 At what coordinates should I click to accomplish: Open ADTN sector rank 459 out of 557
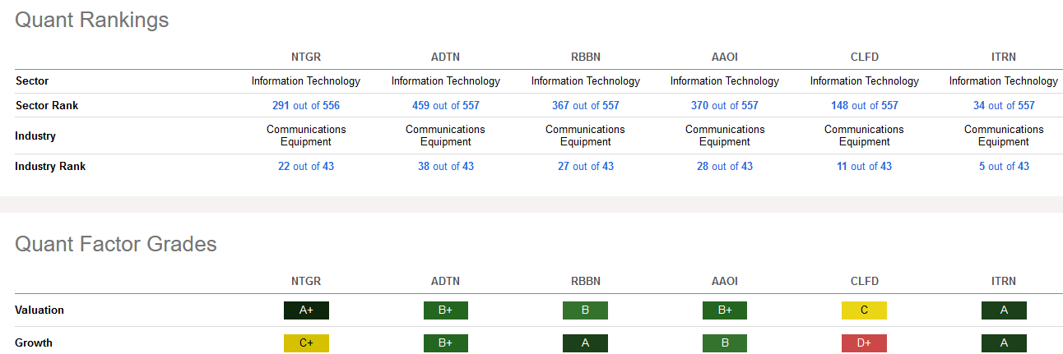446,105
